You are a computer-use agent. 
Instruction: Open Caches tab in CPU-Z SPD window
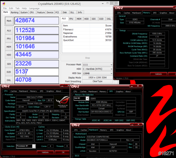point(83,91)
